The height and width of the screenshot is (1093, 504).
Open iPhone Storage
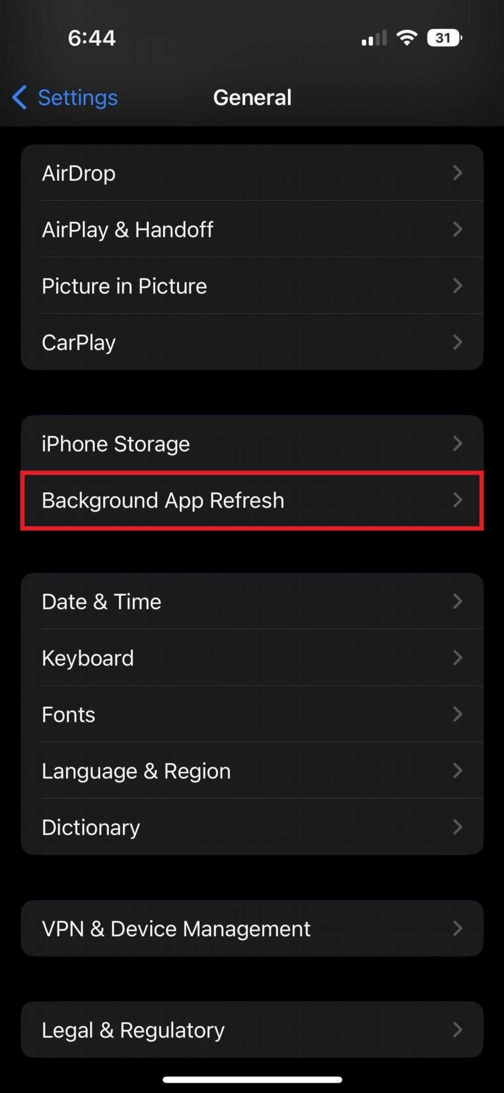point(252,444)
